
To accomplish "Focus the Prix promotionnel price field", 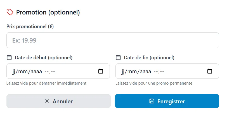I will click(112, 40).
